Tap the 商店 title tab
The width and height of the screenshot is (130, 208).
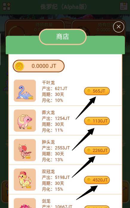click(x=63, y=37)
